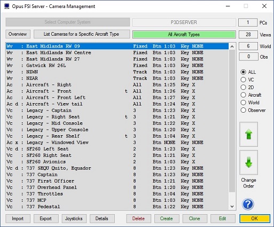Select the 737 SEQU Quito, Equador row
Image resolution: width=274 pixels, height=227 pixels.
[x=118, y=168]
